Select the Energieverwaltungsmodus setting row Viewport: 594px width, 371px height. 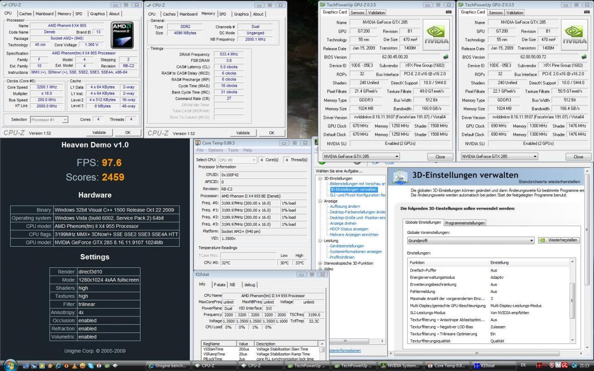point(489,277)
